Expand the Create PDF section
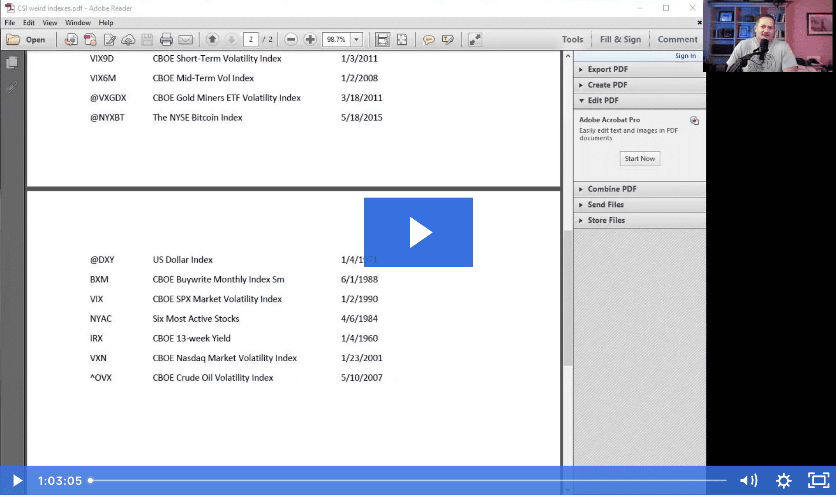This screenshot has height=497, width=836. (639, 85)
